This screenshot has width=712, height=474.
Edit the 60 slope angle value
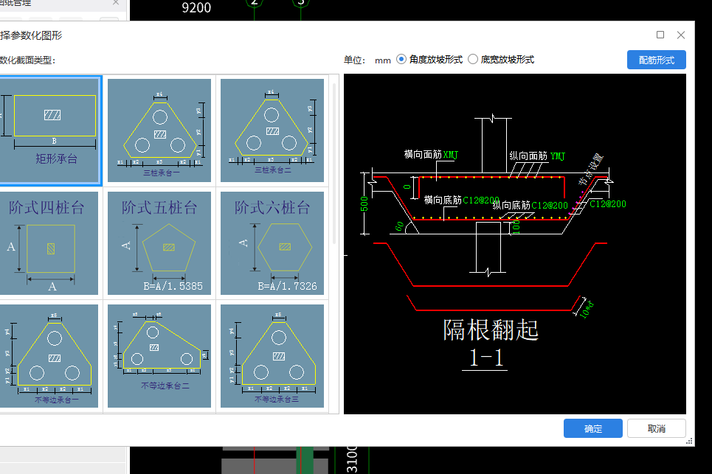399,226
